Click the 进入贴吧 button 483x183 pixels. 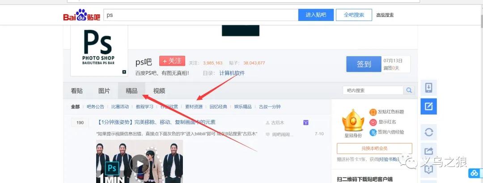tap(316, 15)
